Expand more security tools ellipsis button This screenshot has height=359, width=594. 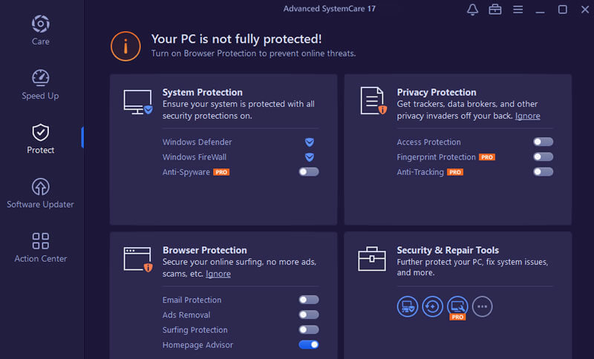point(482,306)
